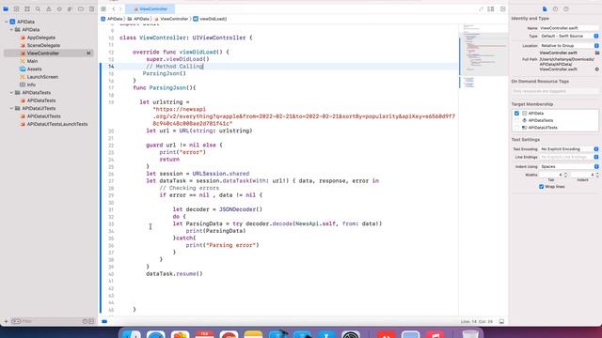Collapse the APIData group folder

click(11, 29)
